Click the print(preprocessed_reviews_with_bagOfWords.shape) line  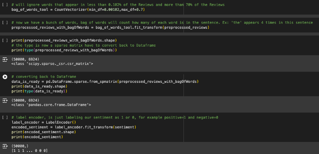(x=64, y=40)
